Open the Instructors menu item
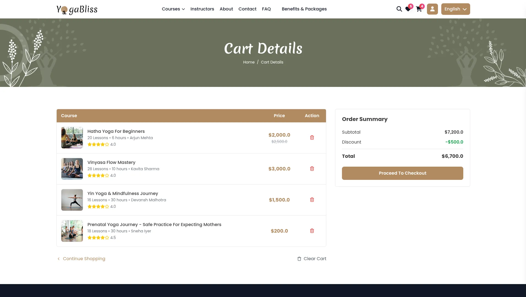 point(202,9)
